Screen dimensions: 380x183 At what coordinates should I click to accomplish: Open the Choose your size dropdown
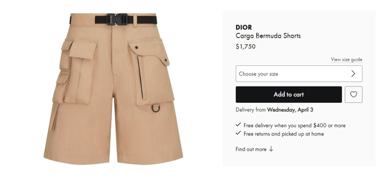point(299,74)
